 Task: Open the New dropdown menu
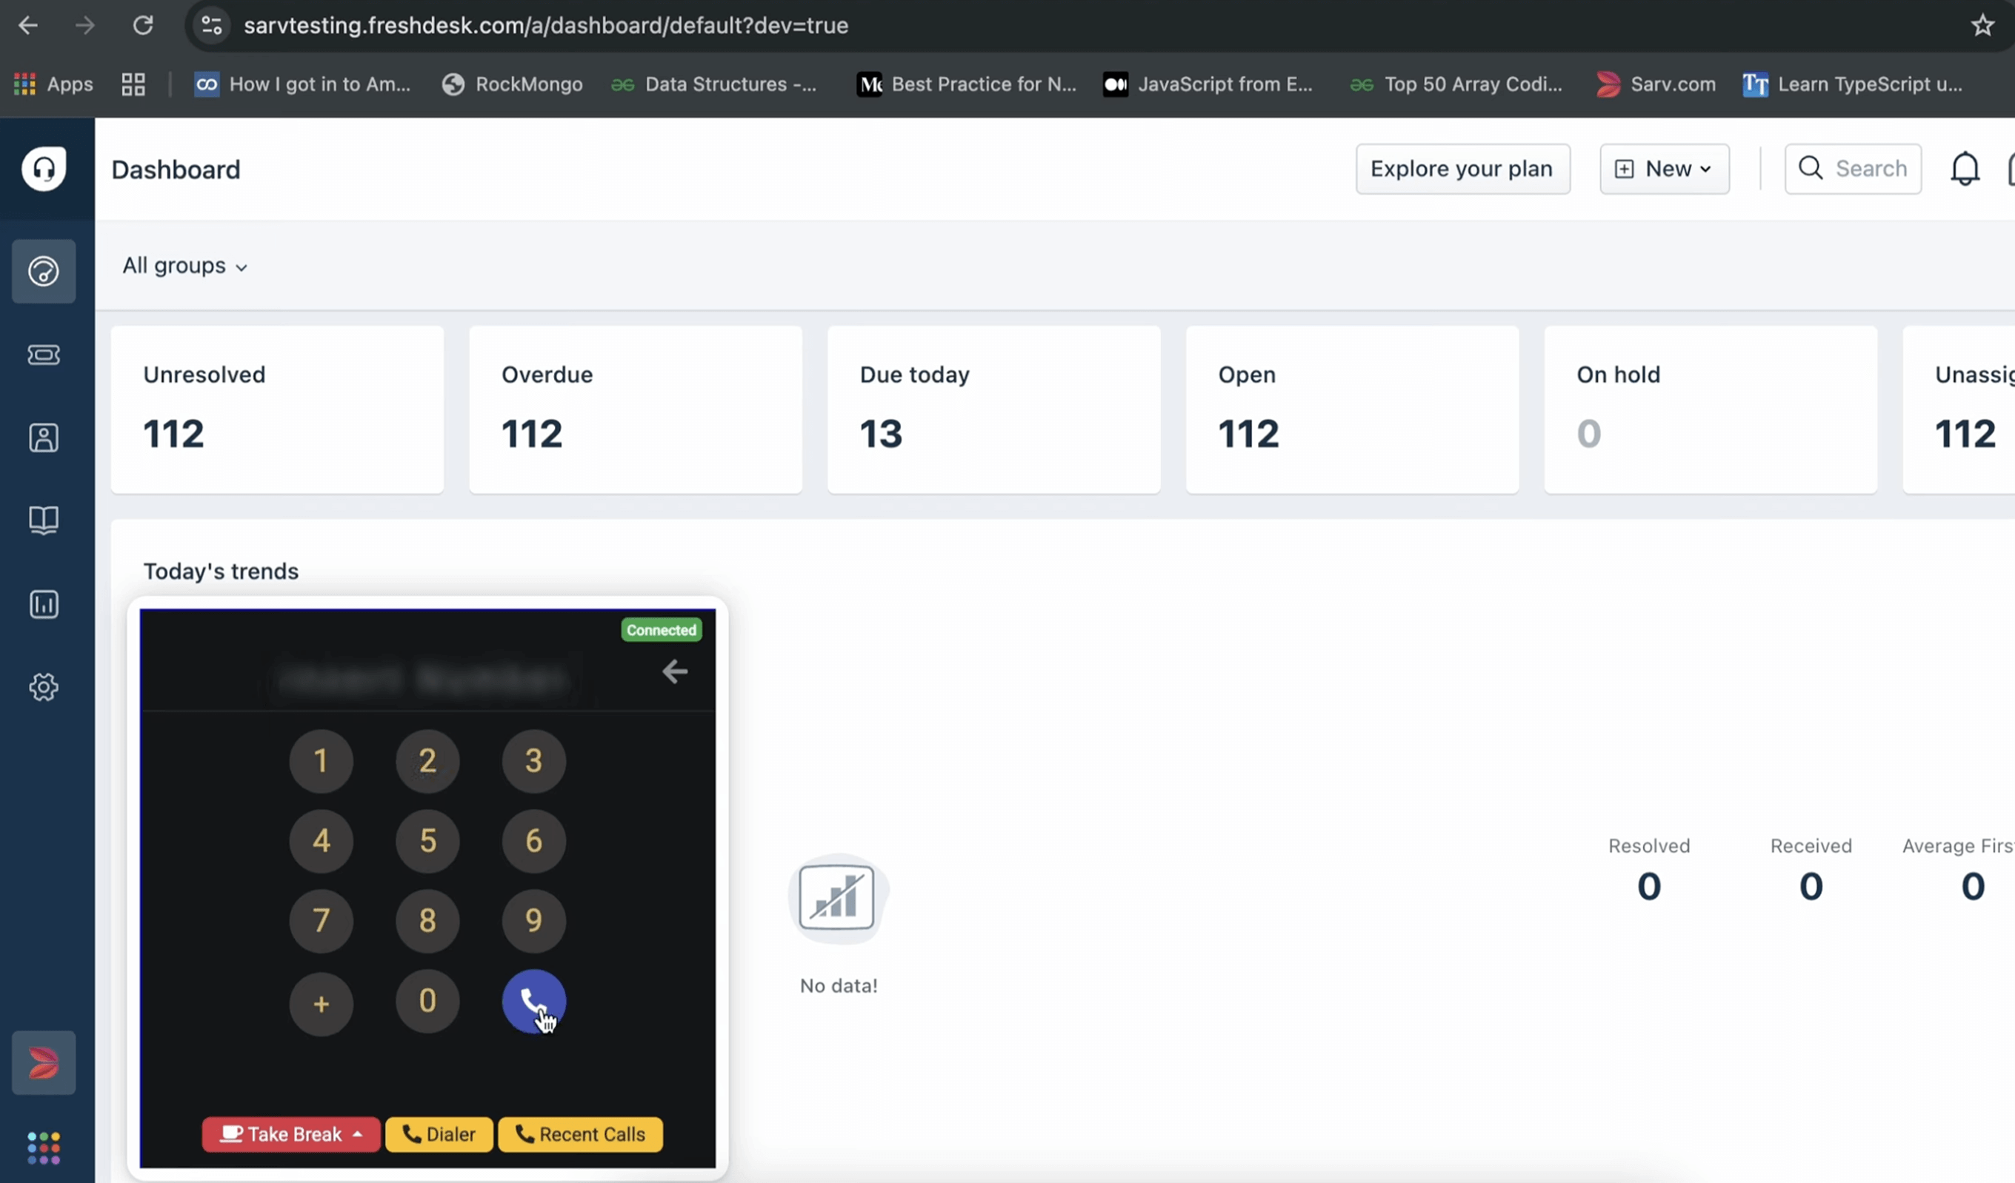[1664, 169]
